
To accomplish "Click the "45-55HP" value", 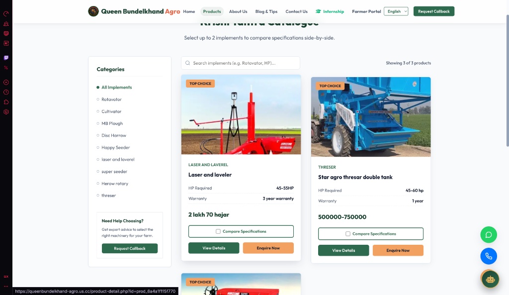I will click(x=285, y=188).
